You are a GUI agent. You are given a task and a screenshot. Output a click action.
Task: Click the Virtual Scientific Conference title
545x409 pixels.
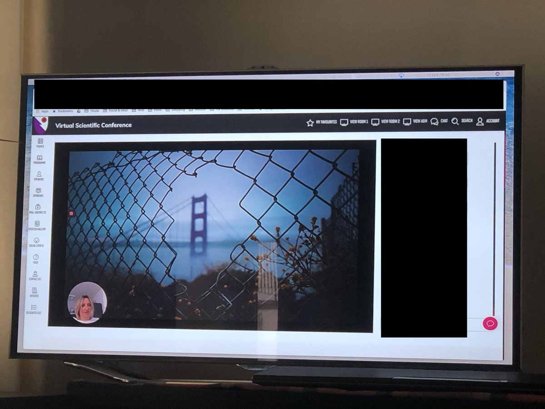(x=94, y=125)
